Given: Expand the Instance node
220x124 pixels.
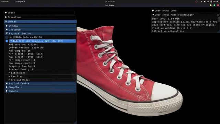Looking at the screenshot, I should click(x=41, y=30).
